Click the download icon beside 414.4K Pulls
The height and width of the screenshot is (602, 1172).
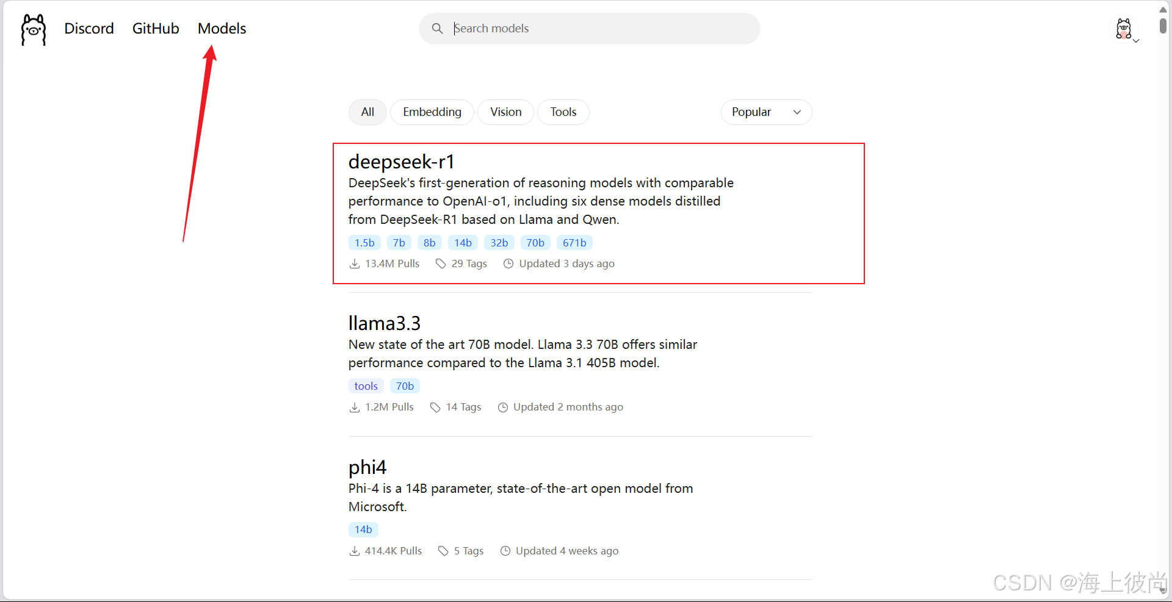pyautogui.click(x=354, y=551)
